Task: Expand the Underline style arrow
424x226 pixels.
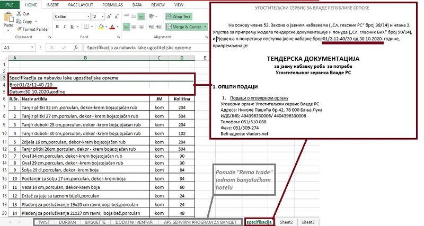Action: click(77, 27)
